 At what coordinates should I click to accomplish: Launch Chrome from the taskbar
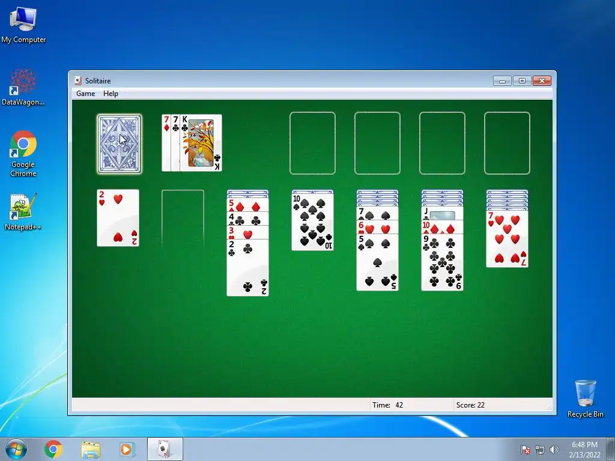click(x=53, y=449)
